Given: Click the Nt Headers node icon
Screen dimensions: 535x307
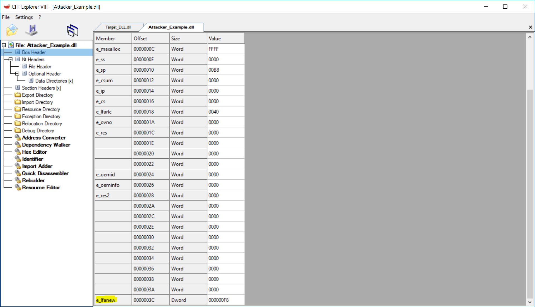Looking at the screenshot, I should click(x=18, y=59).
